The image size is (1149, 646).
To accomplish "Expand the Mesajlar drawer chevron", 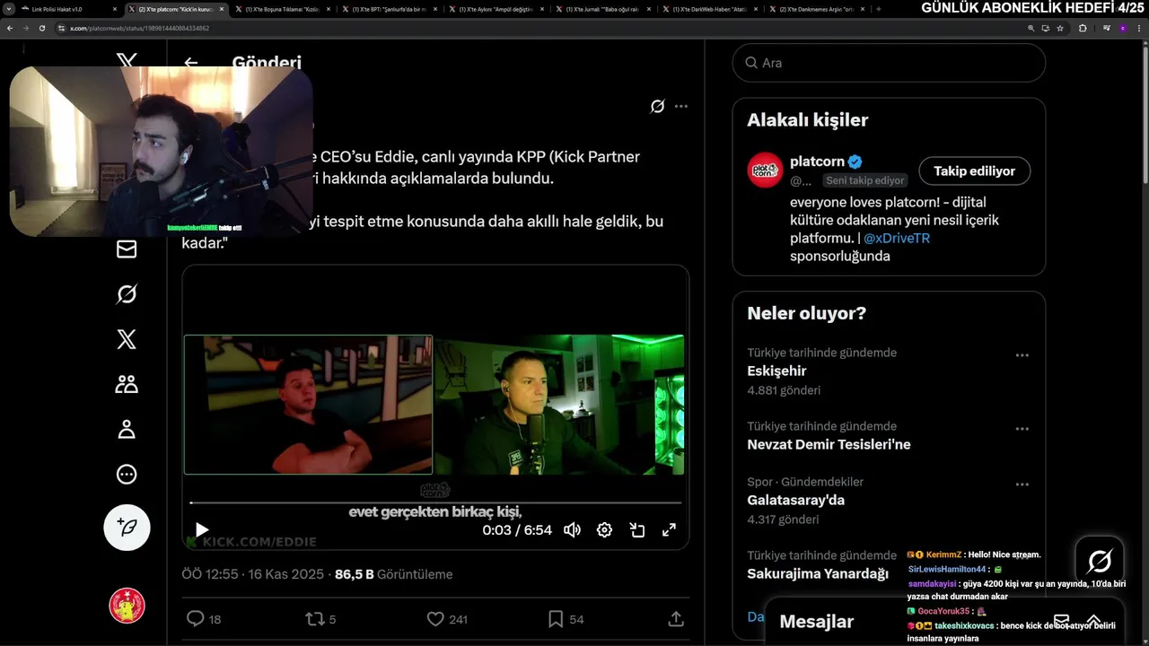I will (1093, 621).
